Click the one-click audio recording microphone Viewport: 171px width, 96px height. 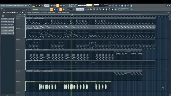(x=116, y=6)
